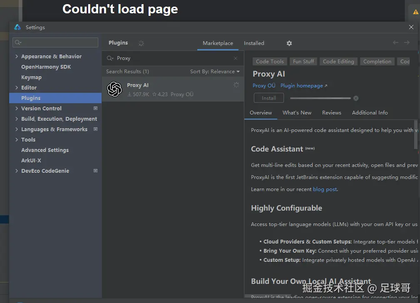Click the Highly Configurable heading
Screen dimensions: 420x303
[286, 208]
